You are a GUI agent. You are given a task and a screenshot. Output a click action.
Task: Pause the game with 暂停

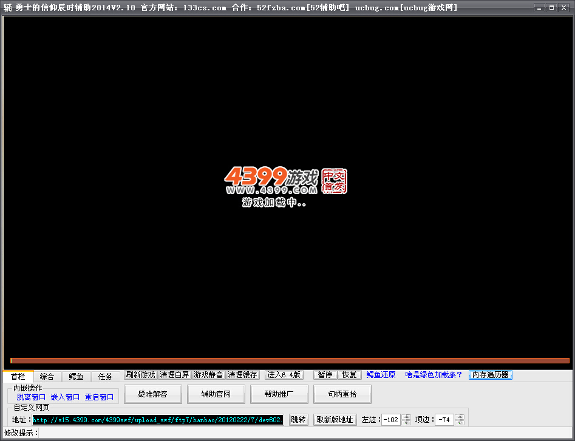[325, 375]
